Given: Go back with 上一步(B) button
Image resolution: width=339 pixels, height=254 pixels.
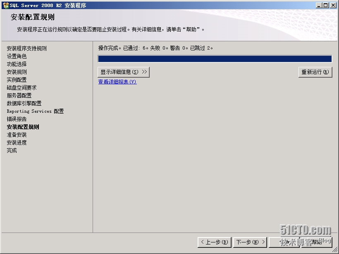Looking at the screenshot, I should point(214,242).
